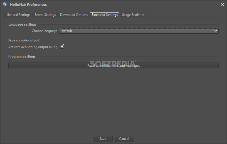
Task: Click the HelloNzb Preferences window title
Action: pos(28,4)
